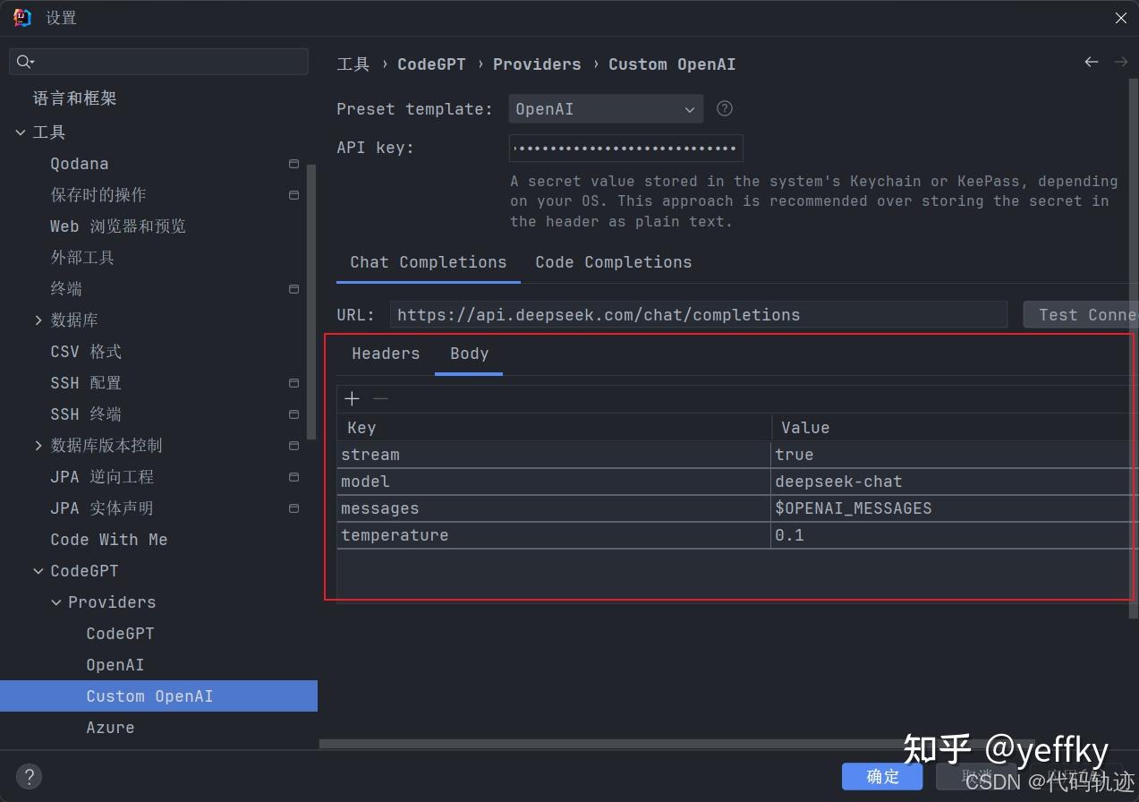Open help icon next to Preset template
Image resolution: width=1139 pixels, height=802 pixels.
724,108
